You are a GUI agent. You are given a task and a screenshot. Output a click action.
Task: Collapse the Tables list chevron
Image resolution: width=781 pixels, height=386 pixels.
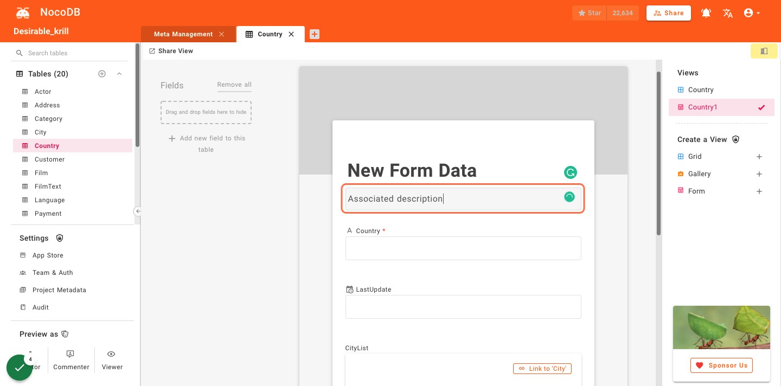tap(119, 74)
